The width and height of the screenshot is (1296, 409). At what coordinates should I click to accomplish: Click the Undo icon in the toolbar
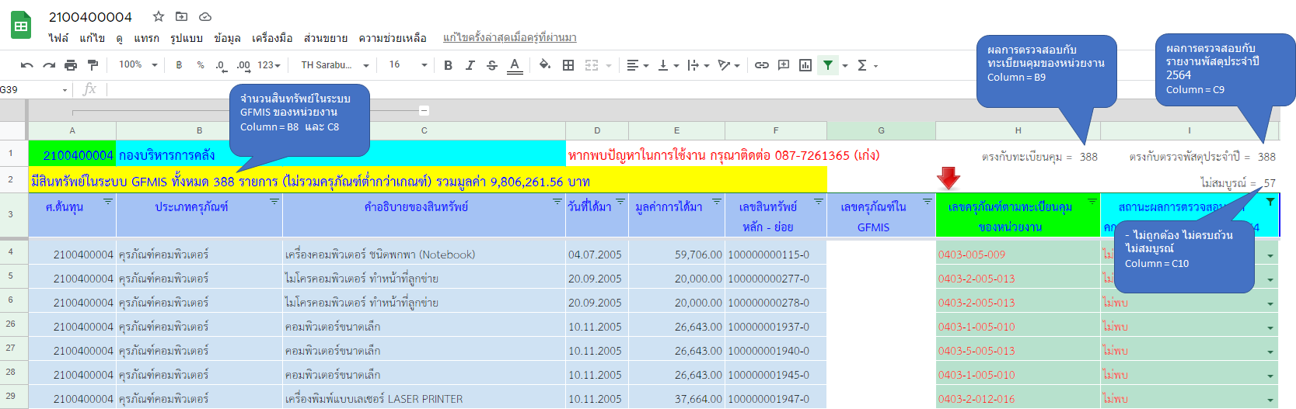pyautogui.click(x=26, y=65)
